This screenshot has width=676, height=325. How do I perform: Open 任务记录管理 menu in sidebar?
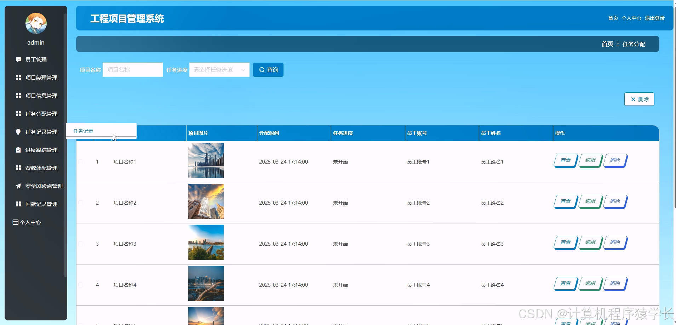coord(36,132)
